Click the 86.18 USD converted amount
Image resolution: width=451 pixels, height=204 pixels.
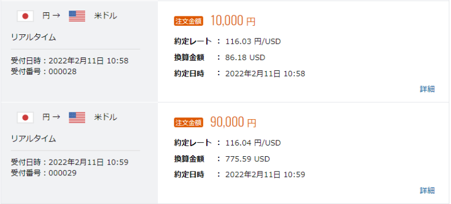[x=245, y=58]
